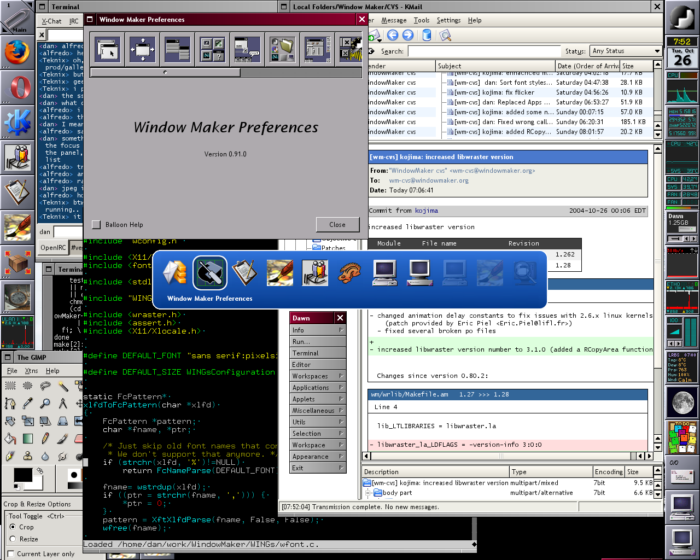Select the Bucket Fill tool in GIMP
The width and height of the screenshot is (700, 560).
point(10,439)
